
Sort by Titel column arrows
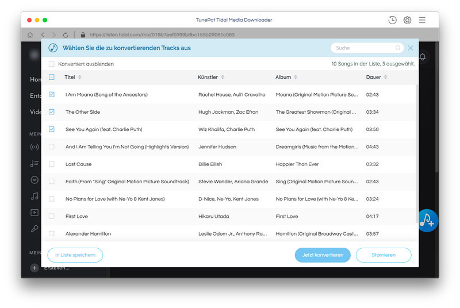tap(80, 77)
